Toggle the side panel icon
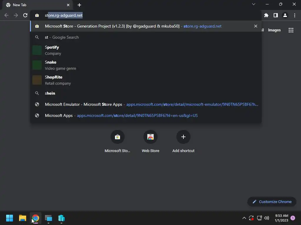 (276, 15)
